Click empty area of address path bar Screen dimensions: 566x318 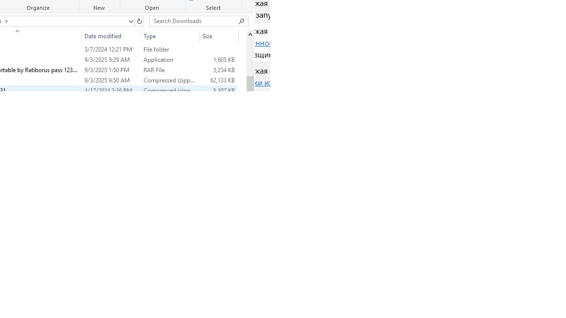point(69,21)
